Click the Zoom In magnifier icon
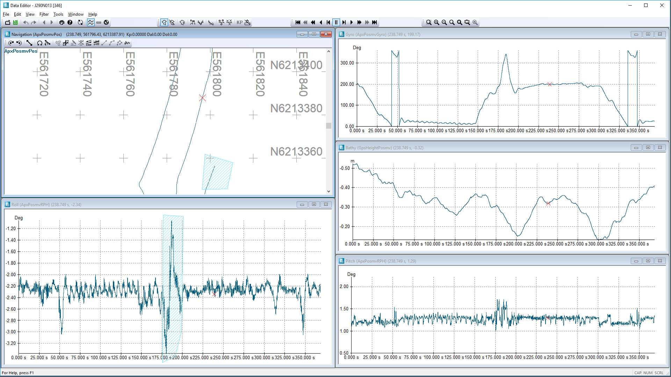The height and width of the screenshot is (377, 671). click(x=436, y=22)
